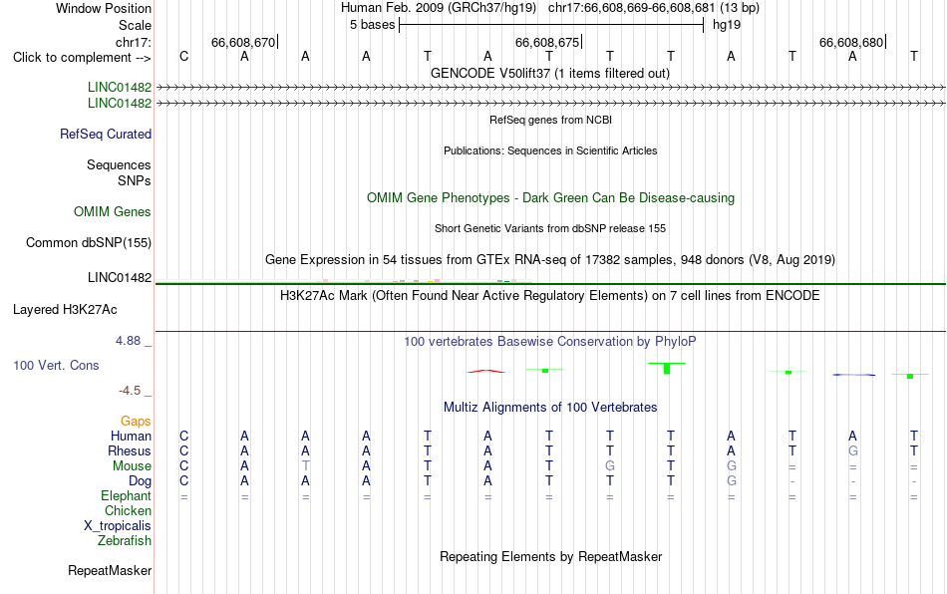Screen dimensions: 947x594
Task: Open the OMIM Genes track label
Action: coord(113,212)
